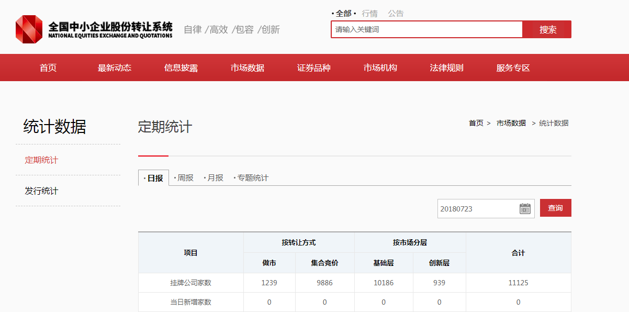This screenshot has height=312, width=629.
Task: Switch to the 周报 weekly report tab
Action: point(185,178)
